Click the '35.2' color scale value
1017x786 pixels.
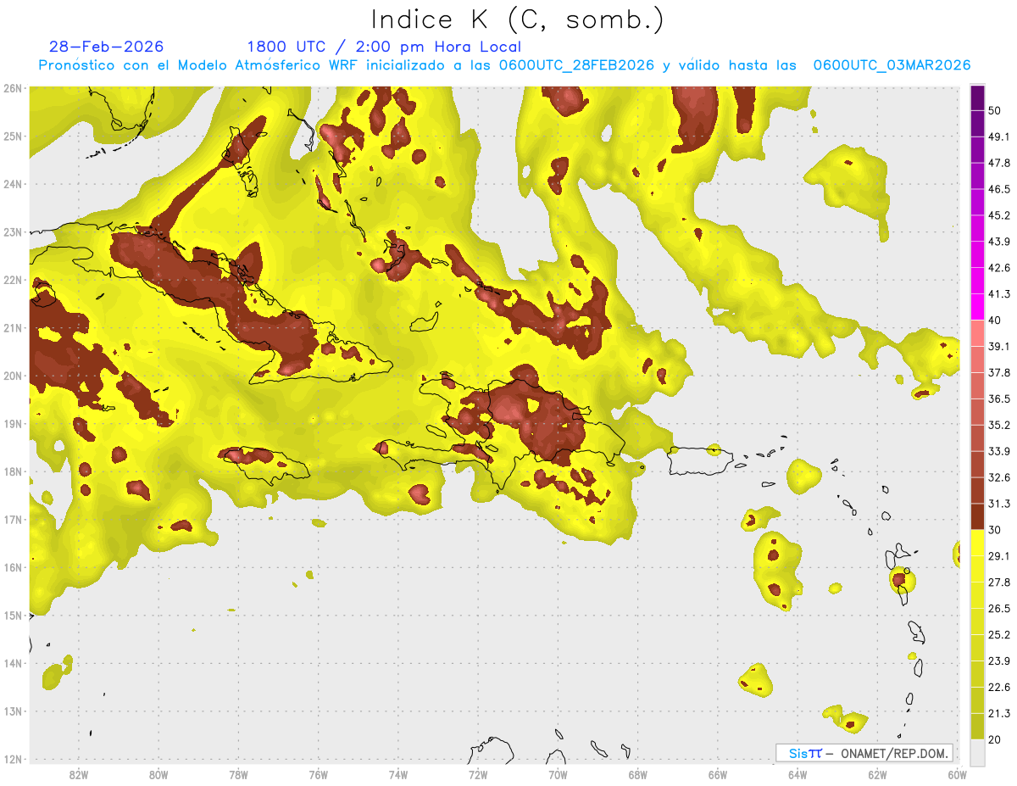pyautogui.click(x=998, y=425)
